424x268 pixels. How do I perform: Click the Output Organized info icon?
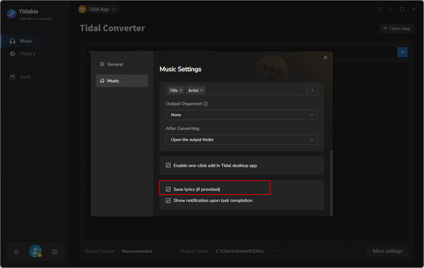coord(206,104)
